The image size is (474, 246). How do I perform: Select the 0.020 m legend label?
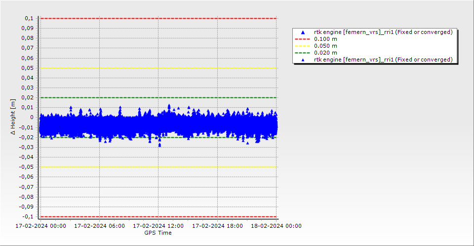click(326, 53)
